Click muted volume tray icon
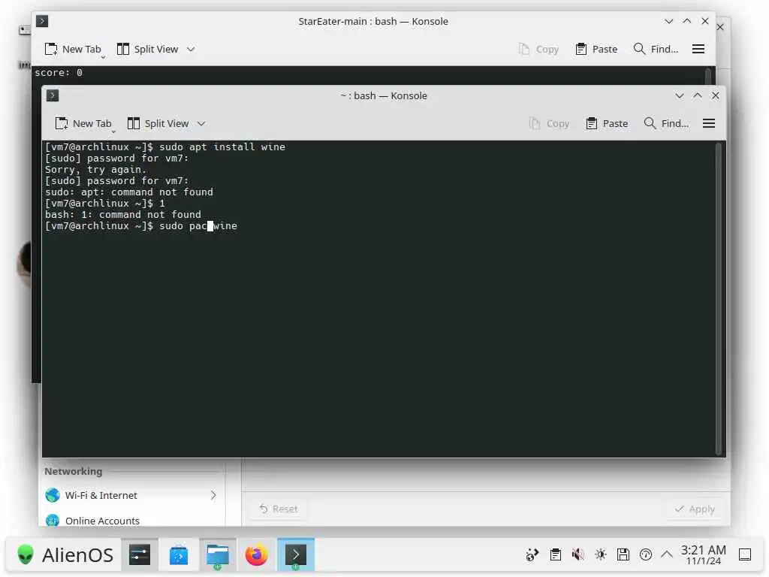This screenshot has height=577, width=769. (x=578, y=555)
